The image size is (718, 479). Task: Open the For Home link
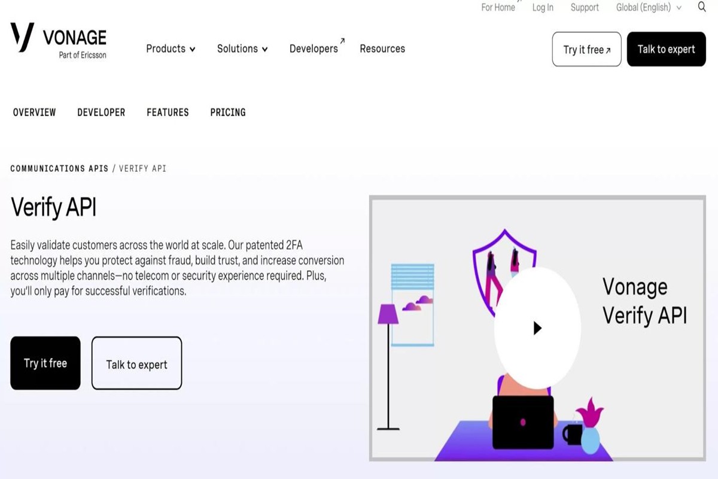498,8
